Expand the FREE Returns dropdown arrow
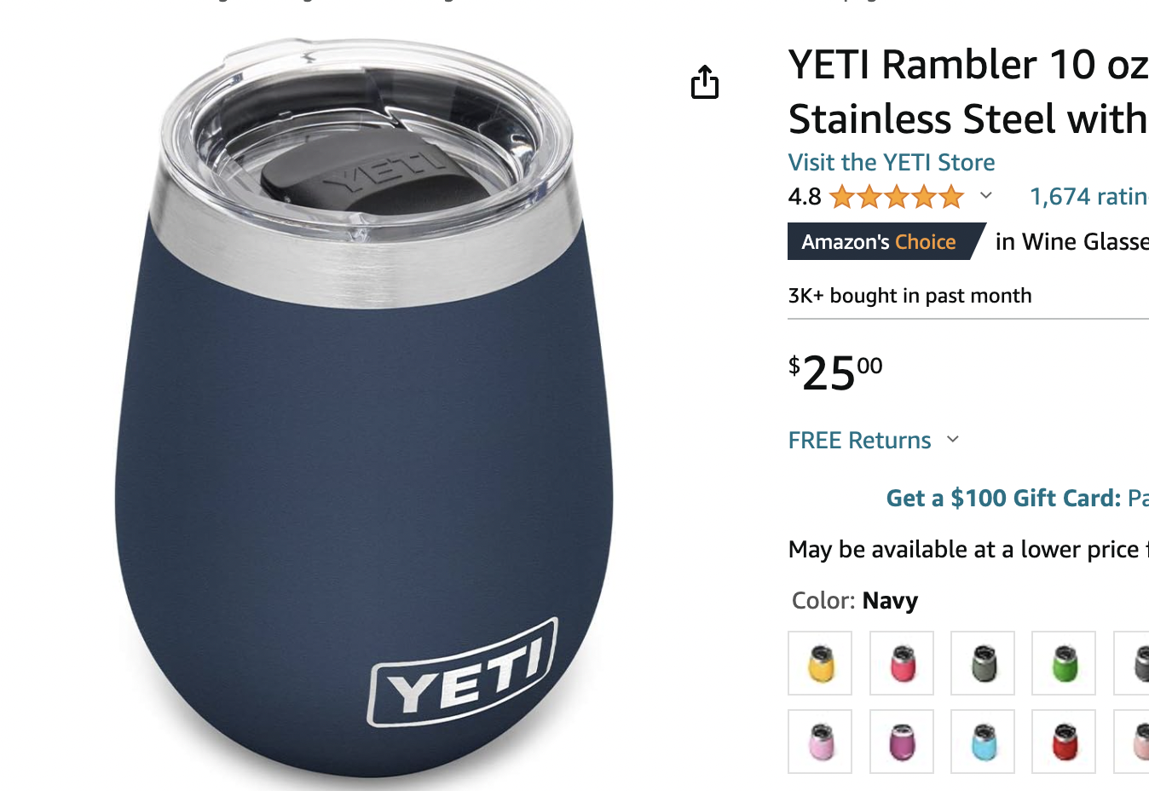This screenshot has height=791, width=1149. coord(953,440)
